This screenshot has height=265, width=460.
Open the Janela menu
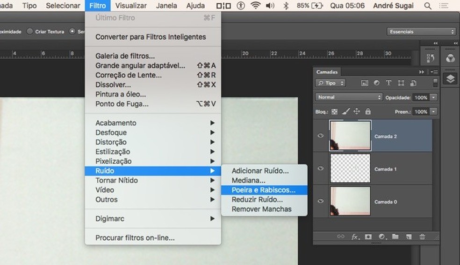pyautogui.click(x=166, y=6)
